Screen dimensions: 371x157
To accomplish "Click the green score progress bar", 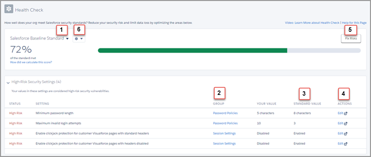I will pos(192,51).
